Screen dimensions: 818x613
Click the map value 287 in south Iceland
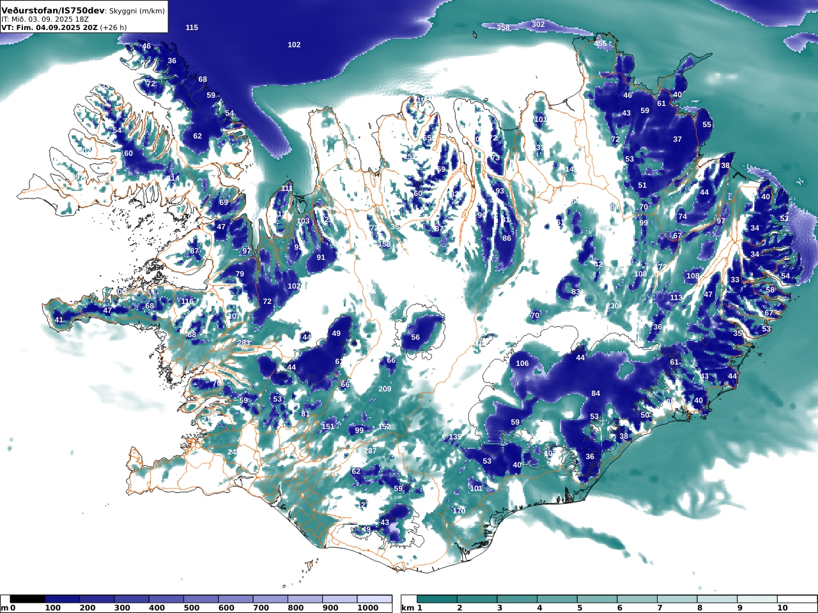(370, 451)
